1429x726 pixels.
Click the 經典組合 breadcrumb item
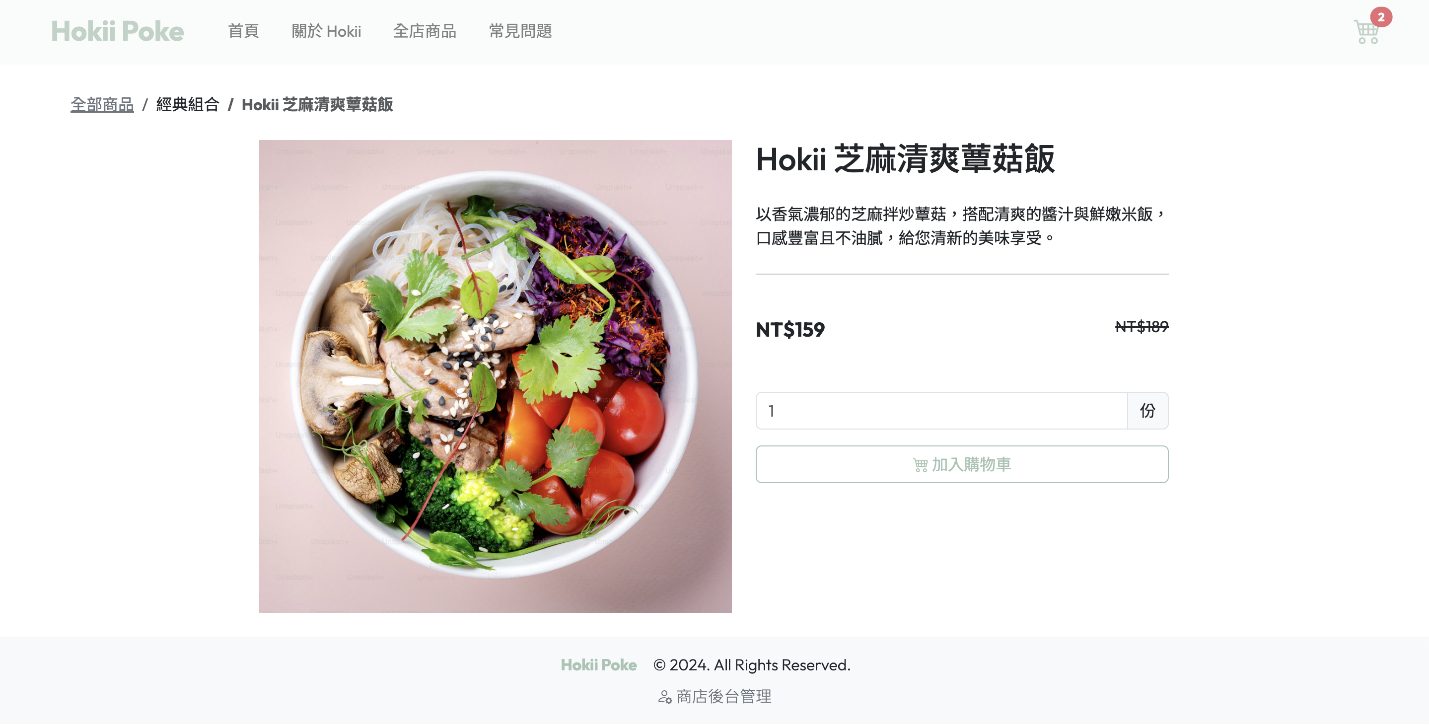188,104
